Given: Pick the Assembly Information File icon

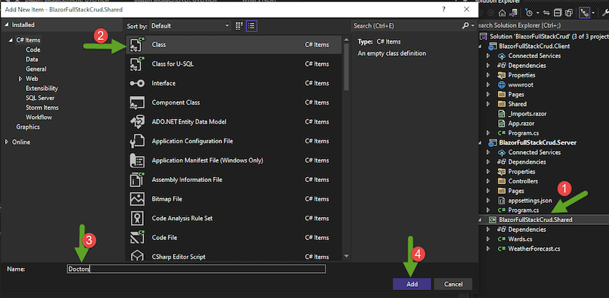Looking at the screenshot, I should tap(137, 180).
